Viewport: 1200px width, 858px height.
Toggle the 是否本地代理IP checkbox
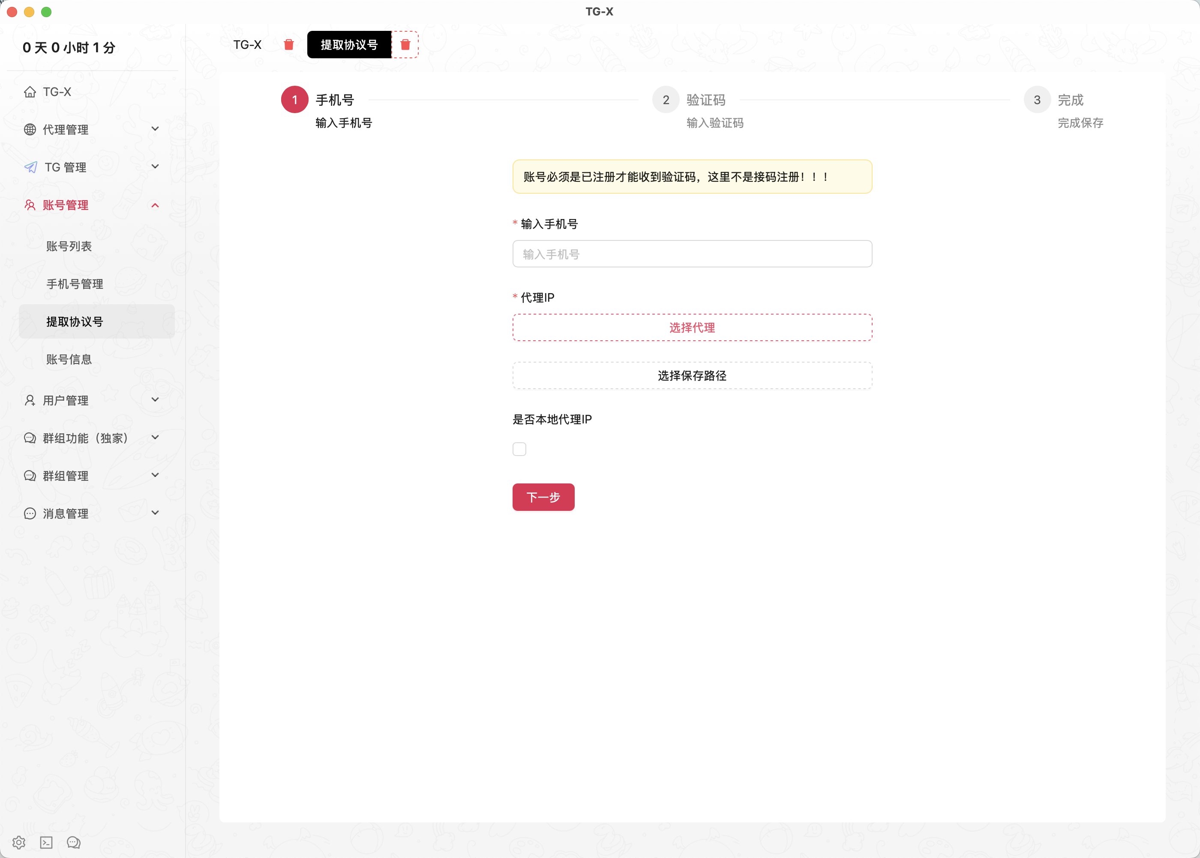pos(519,449)
